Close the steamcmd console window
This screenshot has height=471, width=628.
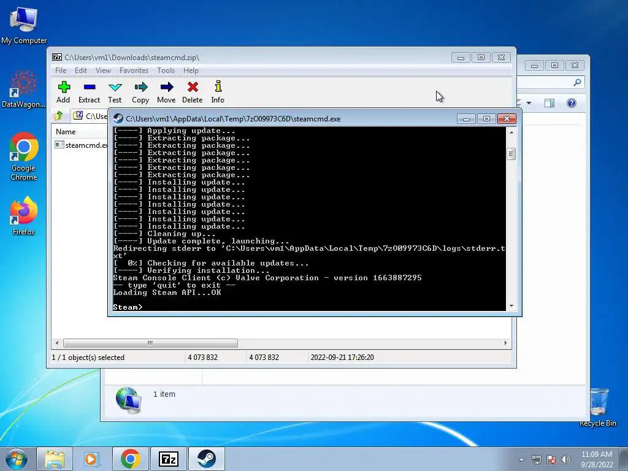point(507,119)
